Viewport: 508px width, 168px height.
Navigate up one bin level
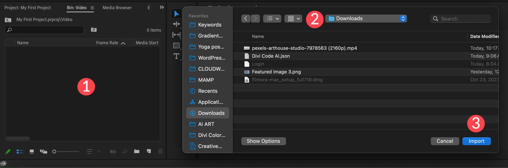coord(8,20)
